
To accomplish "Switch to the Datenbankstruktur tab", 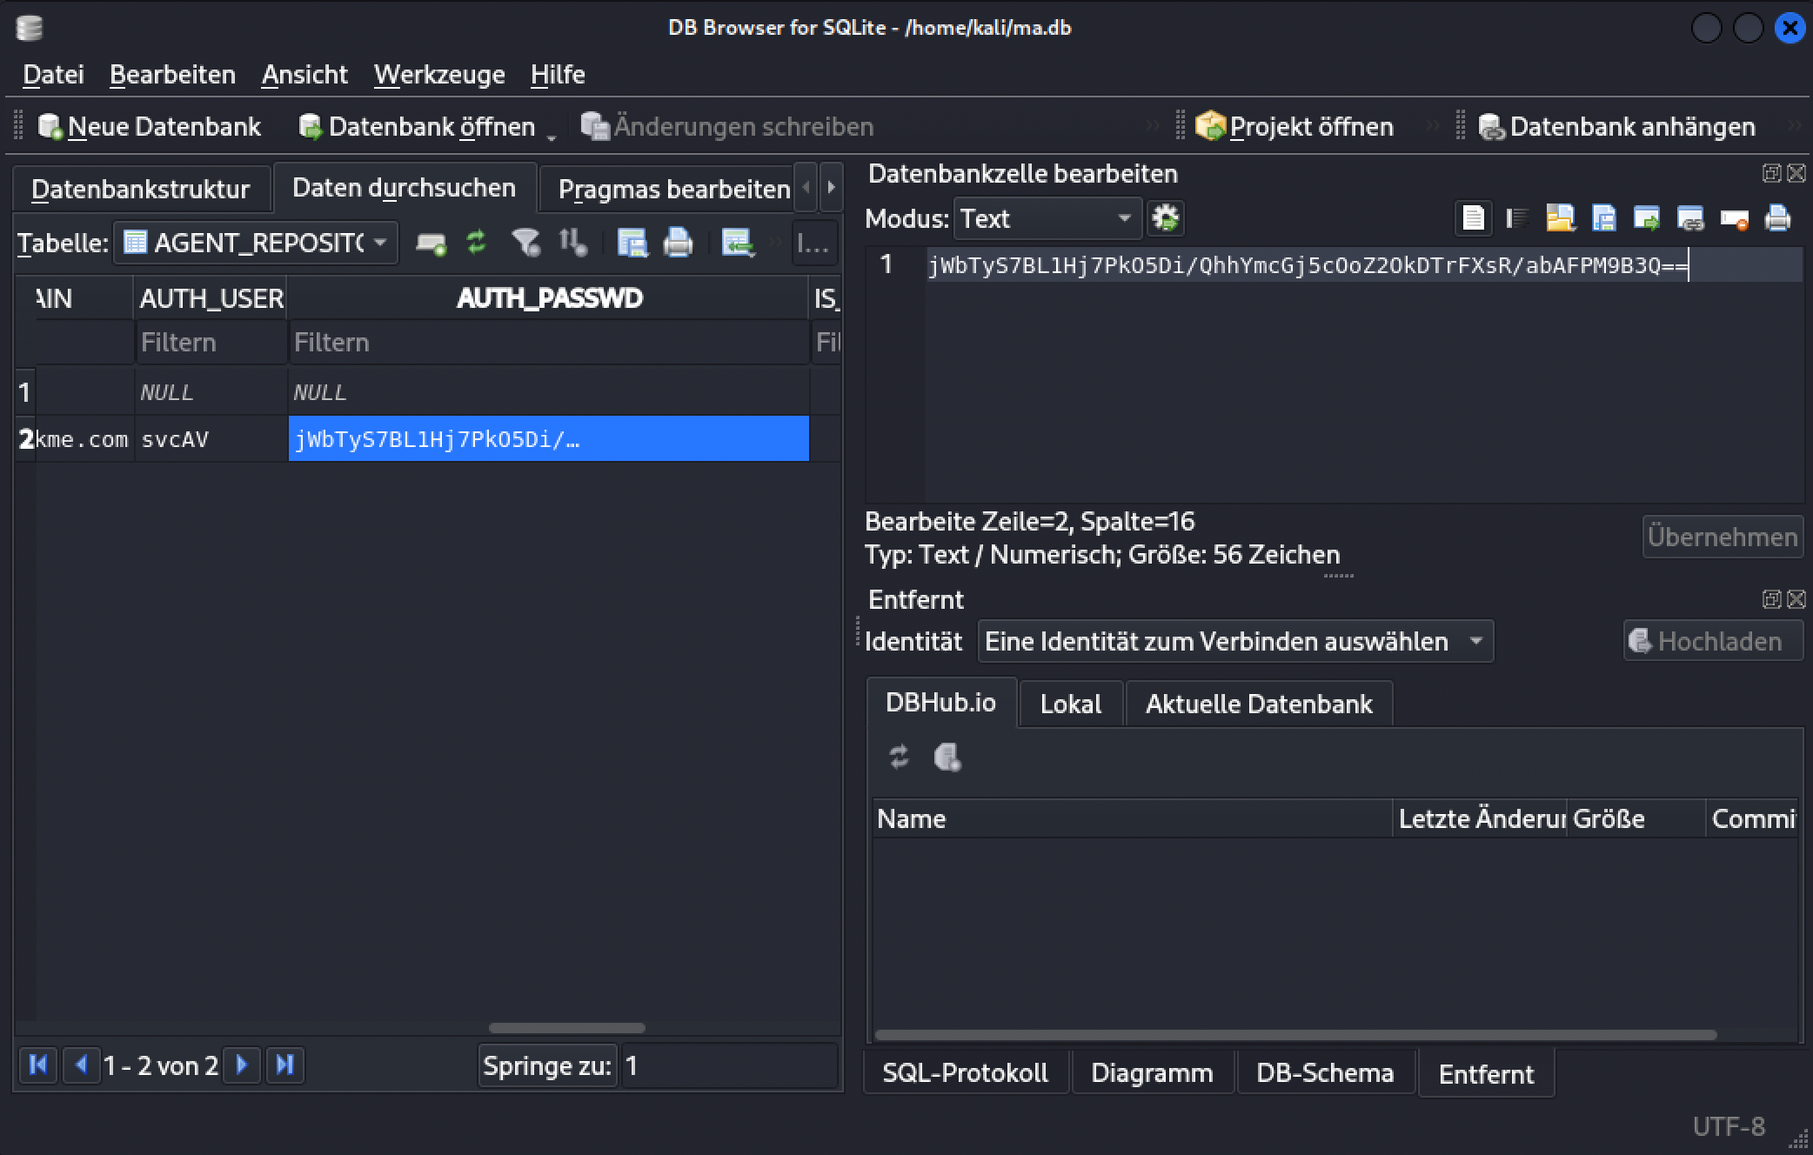I will [141, 189].
